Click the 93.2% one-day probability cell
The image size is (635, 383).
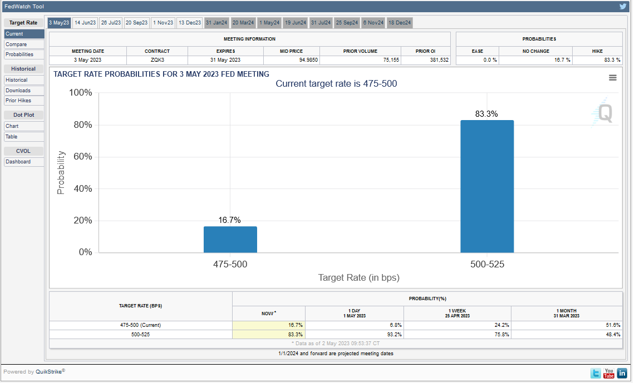355,335
